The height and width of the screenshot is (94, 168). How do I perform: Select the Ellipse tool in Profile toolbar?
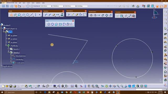(x=27, y=15)
